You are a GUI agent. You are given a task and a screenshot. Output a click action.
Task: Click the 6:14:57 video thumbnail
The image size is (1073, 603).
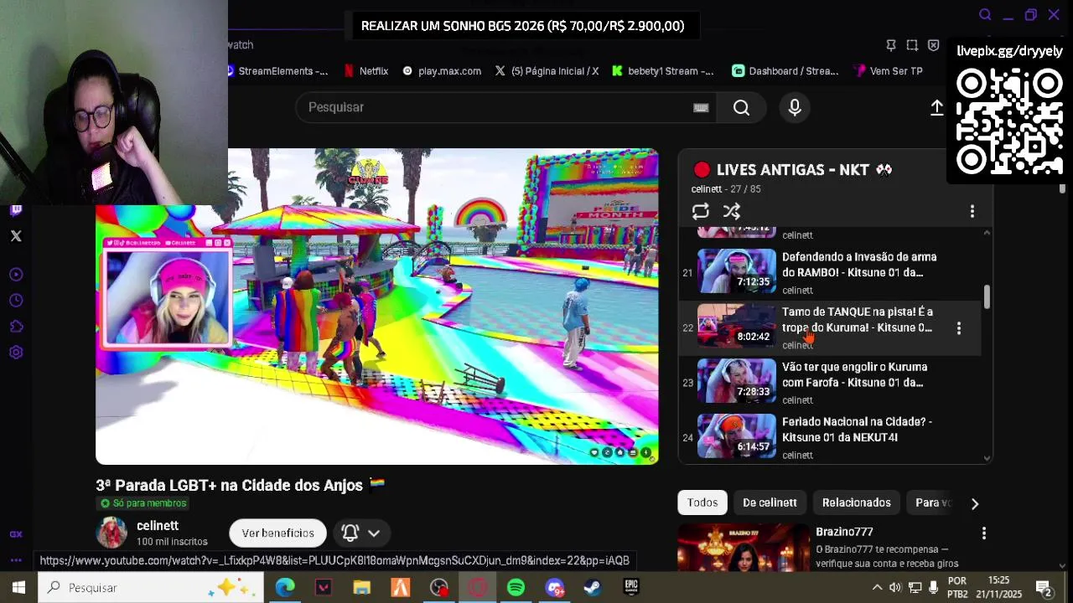point(737,436)
